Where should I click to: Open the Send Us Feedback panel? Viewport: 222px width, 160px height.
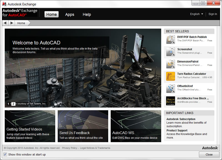tap(83, 126)
